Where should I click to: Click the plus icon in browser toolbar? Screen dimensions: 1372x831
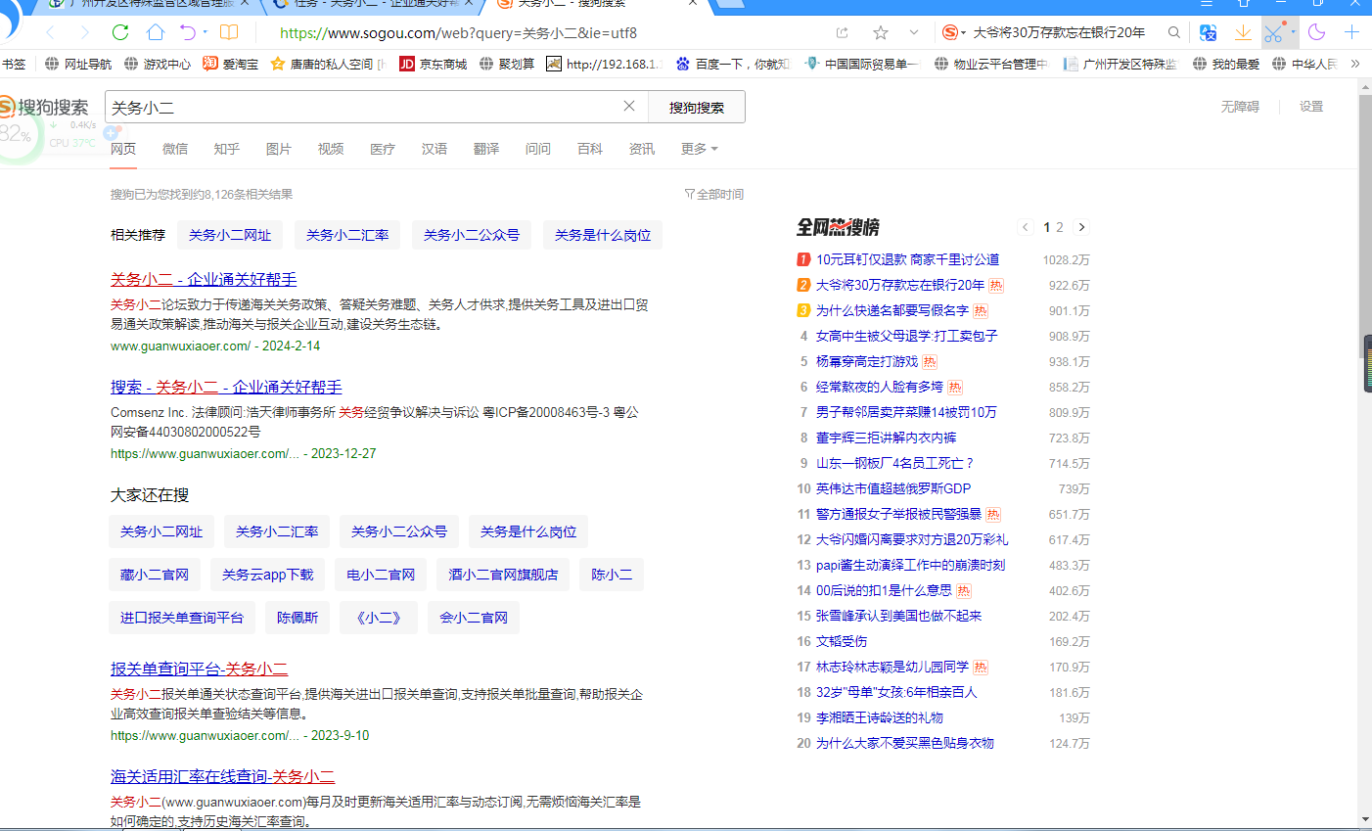click(x=1351, y=32)
